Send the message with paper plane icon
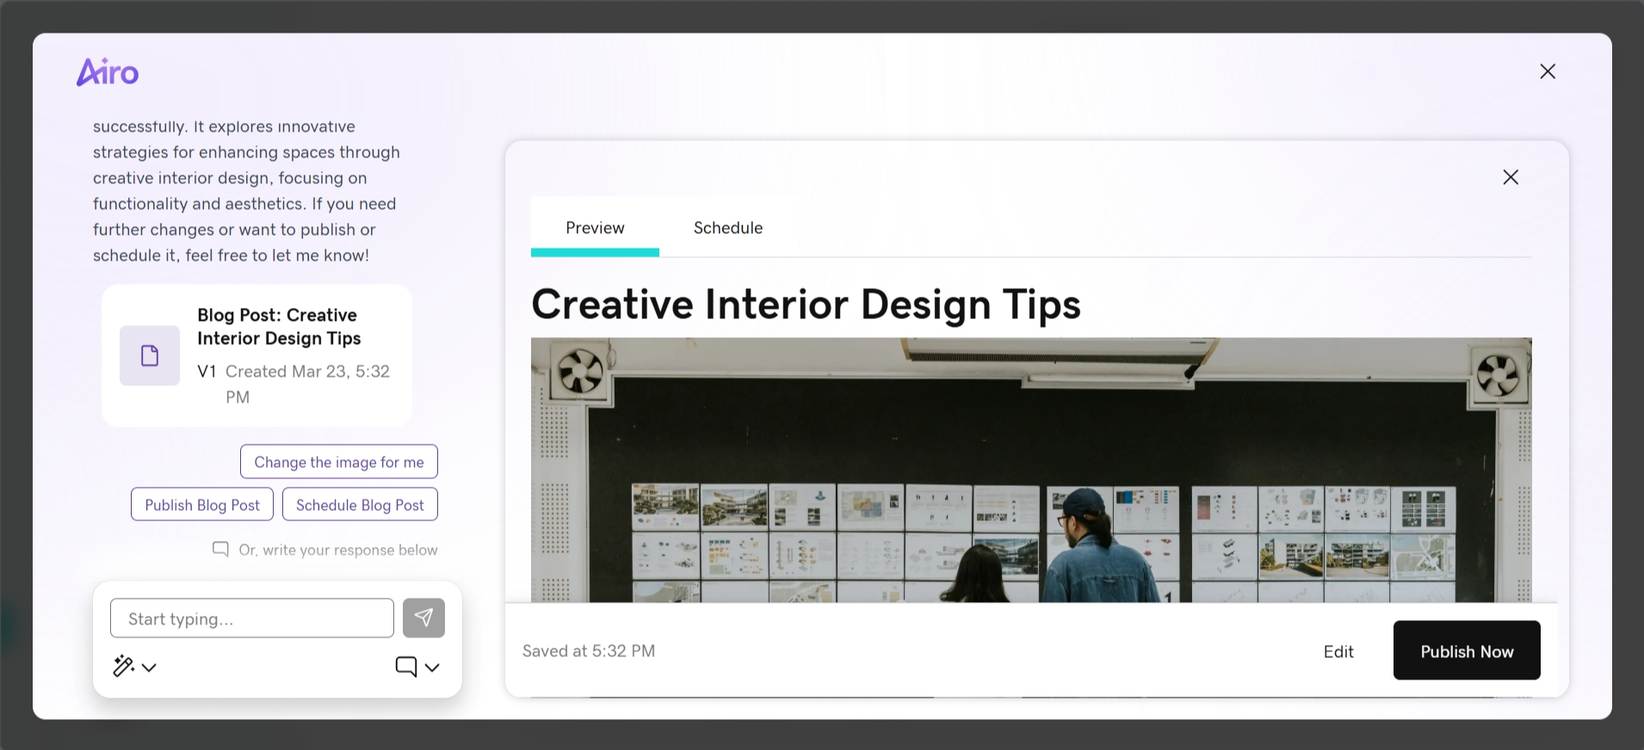The width and height of the screenshot is (1644, 750). click(423, 618)
